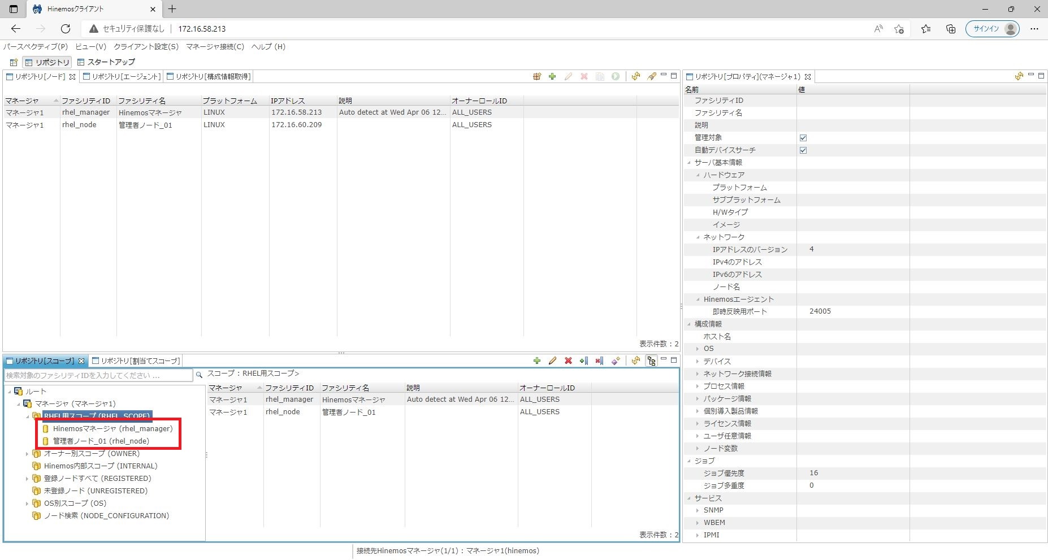
Task: Close the リポジトリ[プロパティ] tab
Action: pos(808,77)
